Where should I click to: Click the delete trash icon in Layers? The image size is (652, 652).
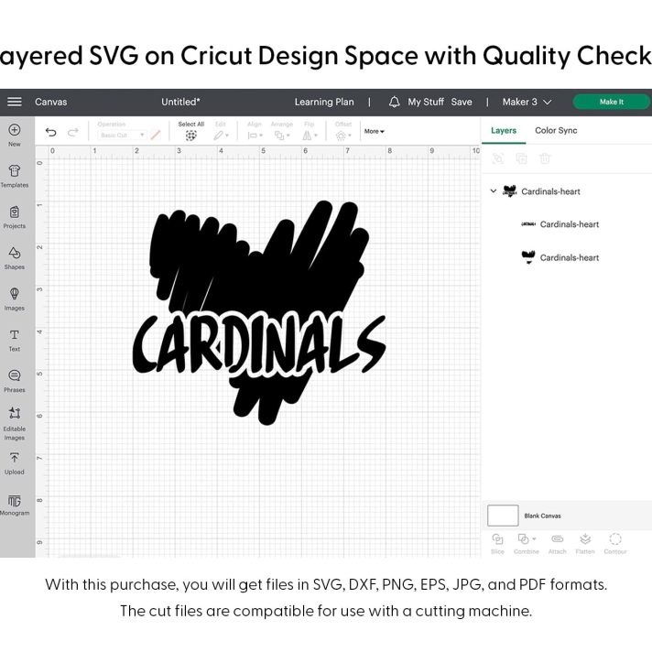point(545,158)
